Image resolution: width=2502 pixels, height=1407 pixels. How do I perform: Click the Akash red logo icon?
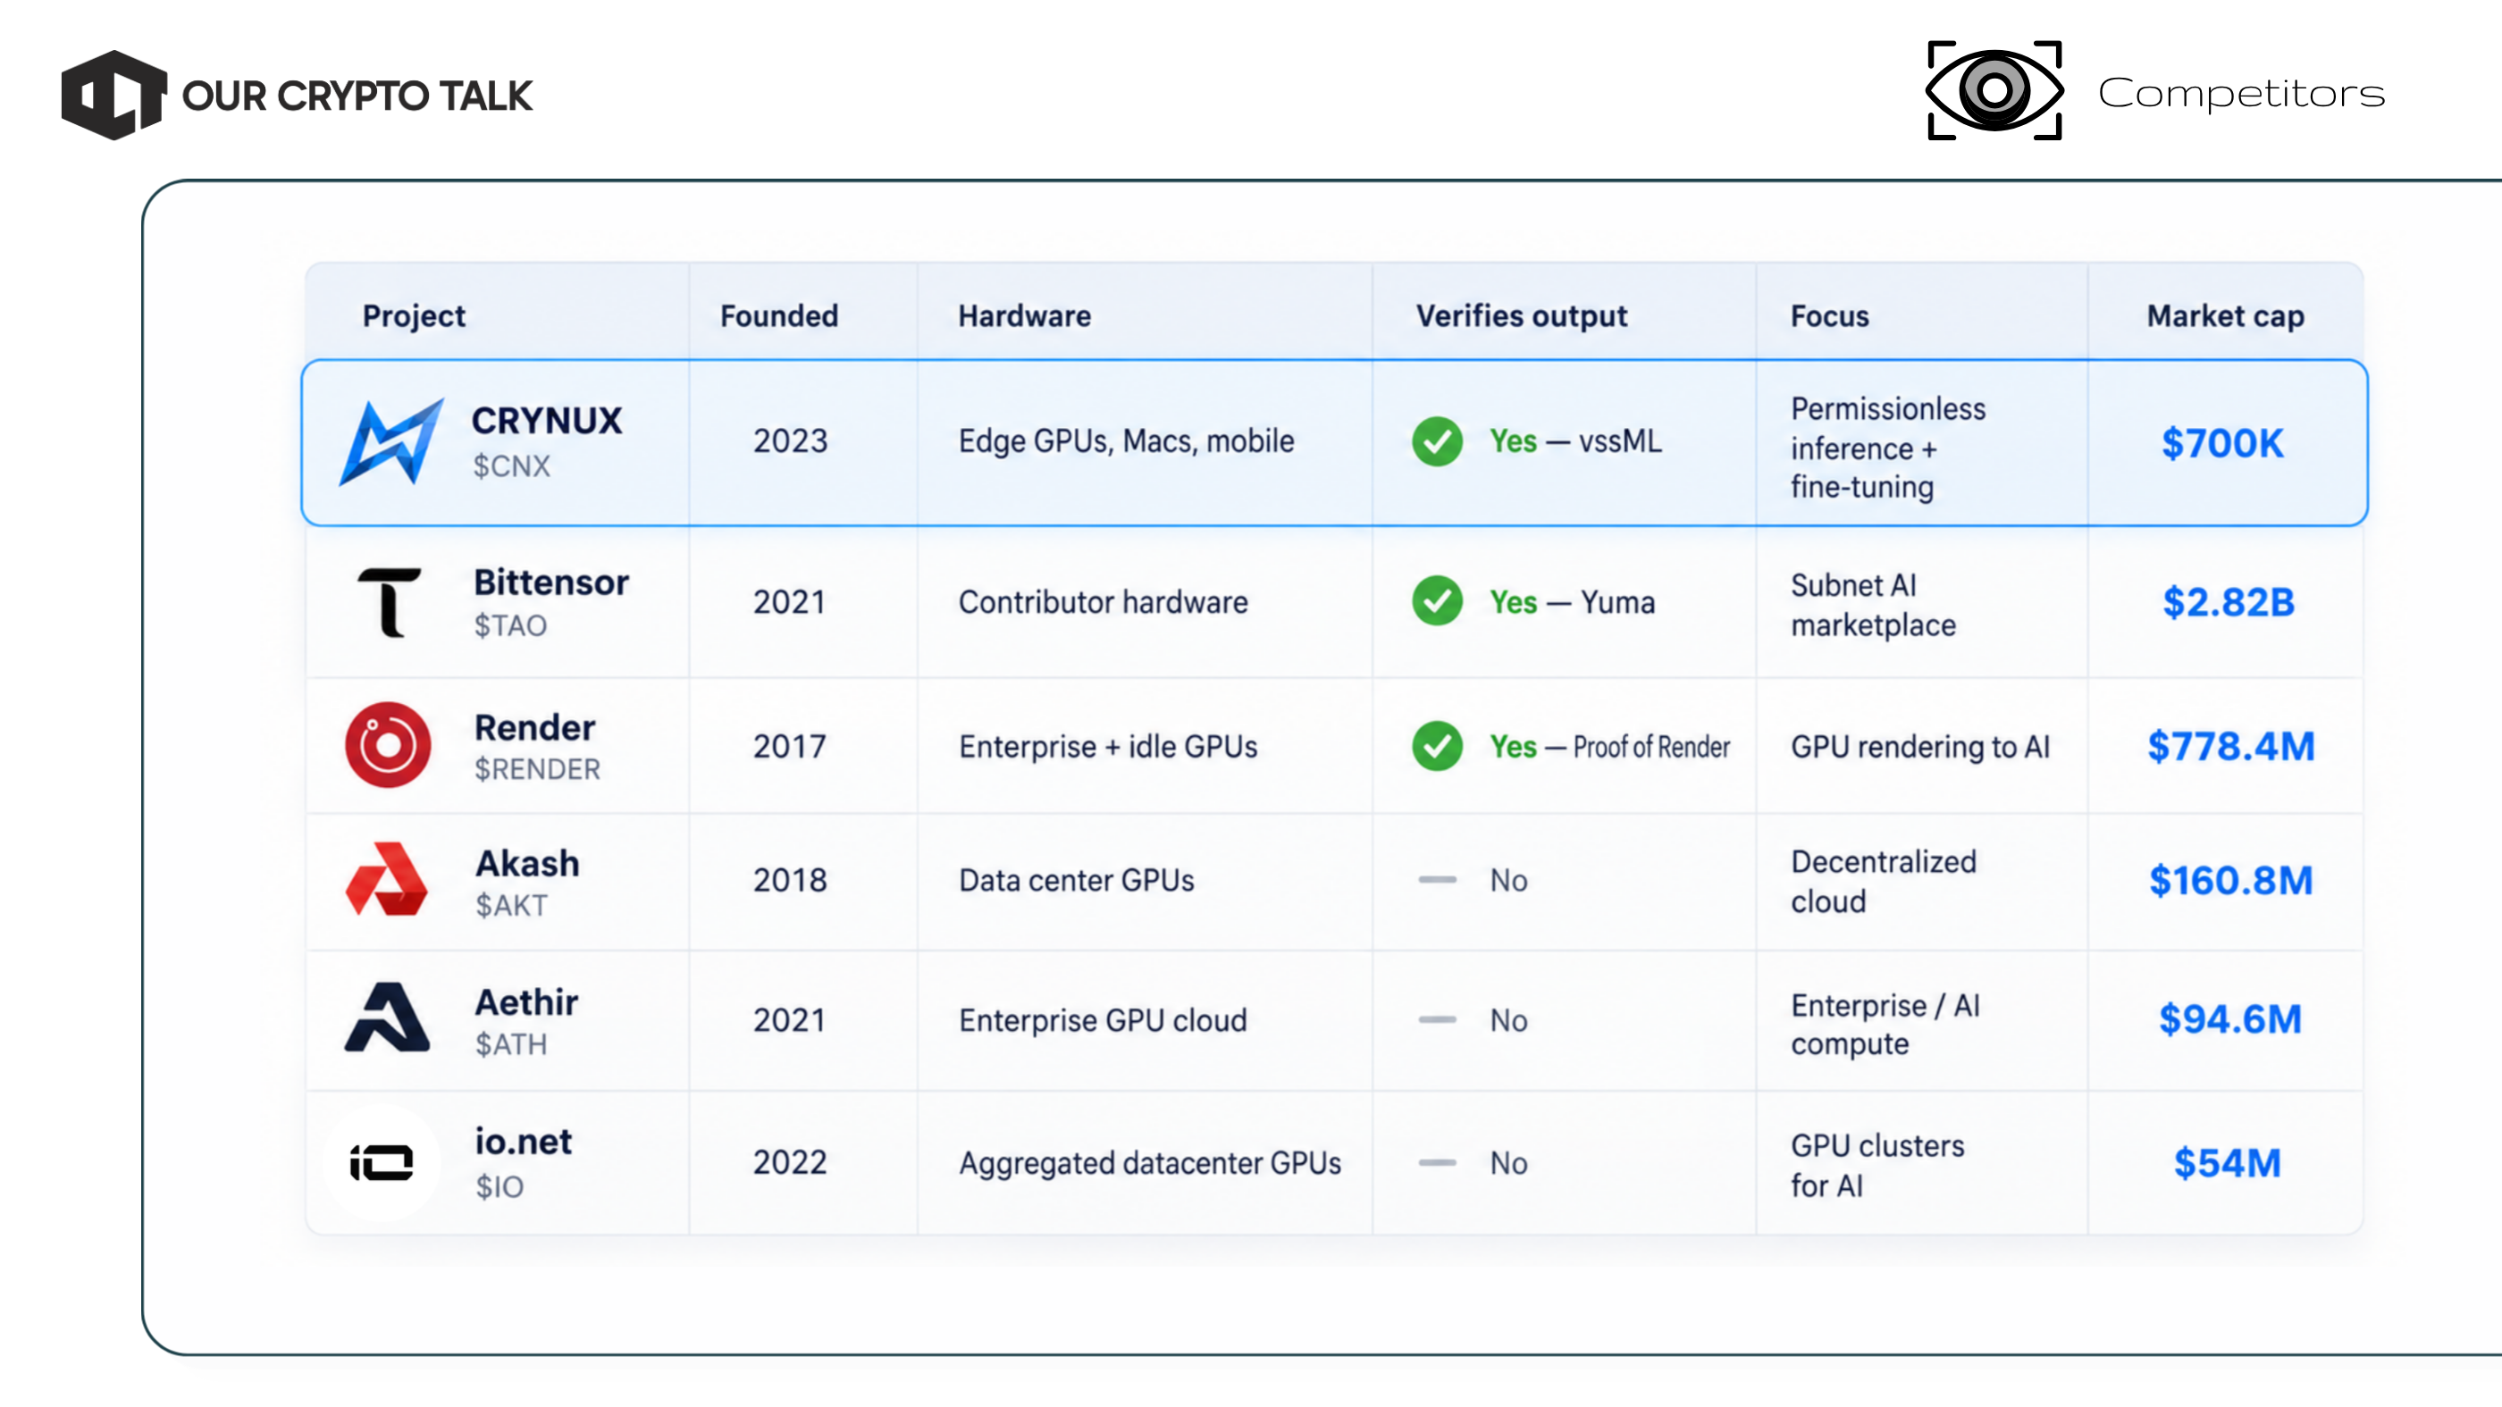387,879
